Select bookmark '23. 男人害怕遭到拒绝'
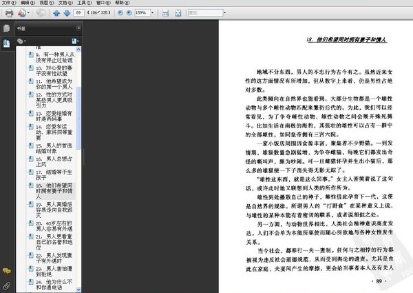Image resolution: width=413 pixels, height=293 pixels. 54,272
